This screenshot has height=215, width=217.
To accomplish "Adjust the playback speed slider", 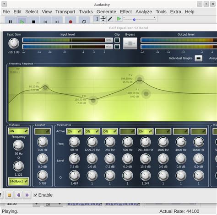I will point(139,19).
